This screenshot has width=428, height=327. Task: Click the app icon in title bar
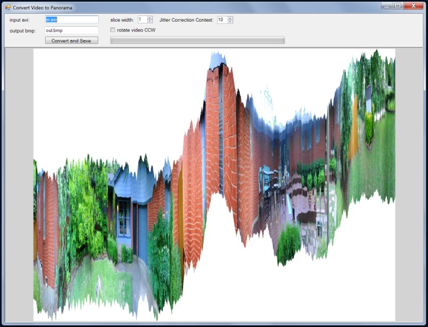8,7
